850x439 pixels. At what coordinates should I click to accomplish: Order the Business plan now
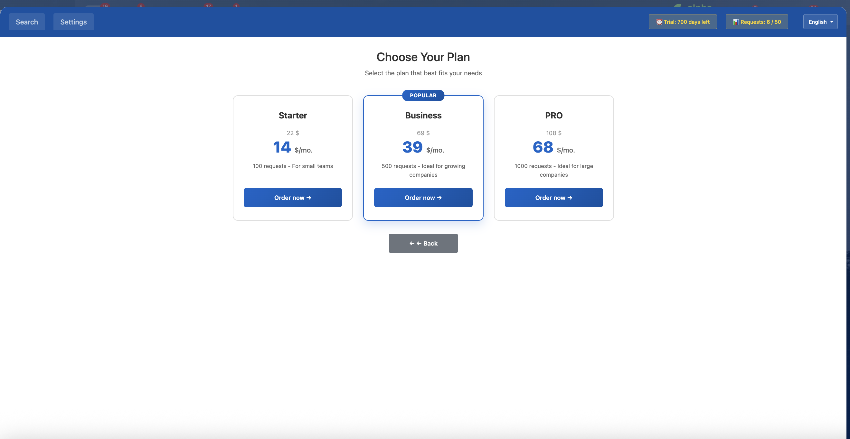423,198
